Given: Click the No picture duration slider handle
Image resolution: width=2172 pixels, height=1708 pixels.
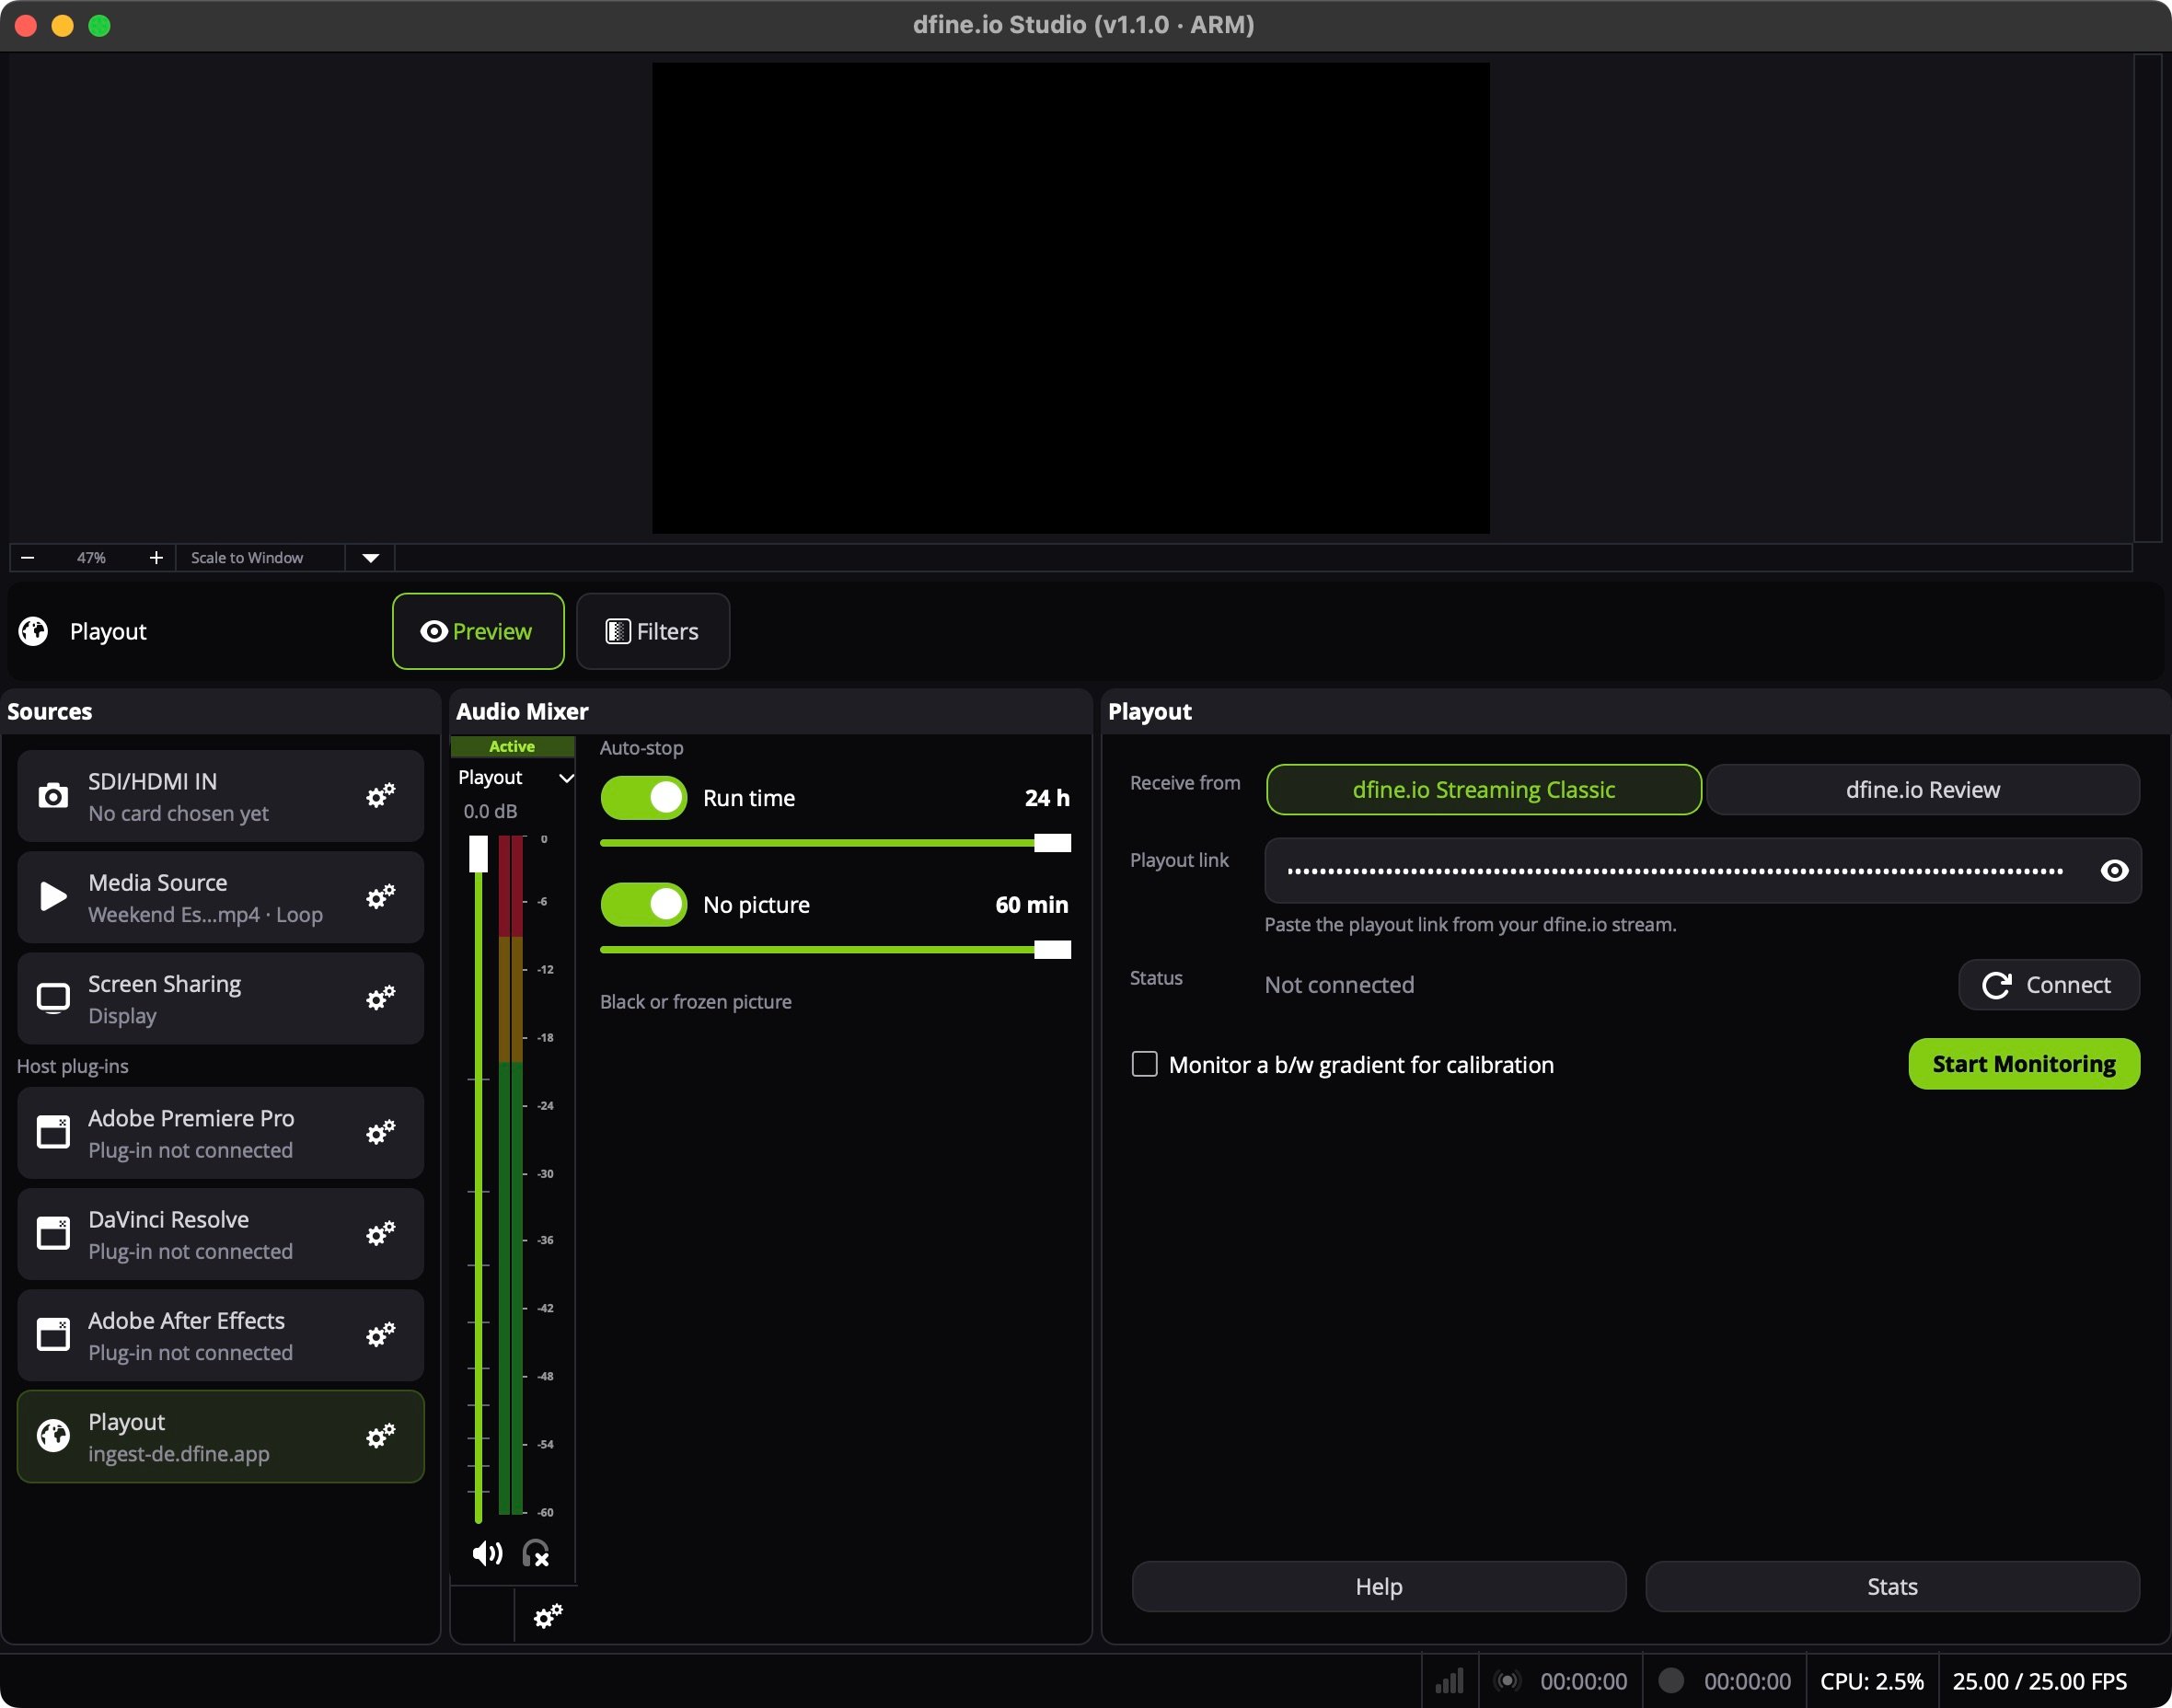Looking at the screenshot, I should [x=1052, y=950].
